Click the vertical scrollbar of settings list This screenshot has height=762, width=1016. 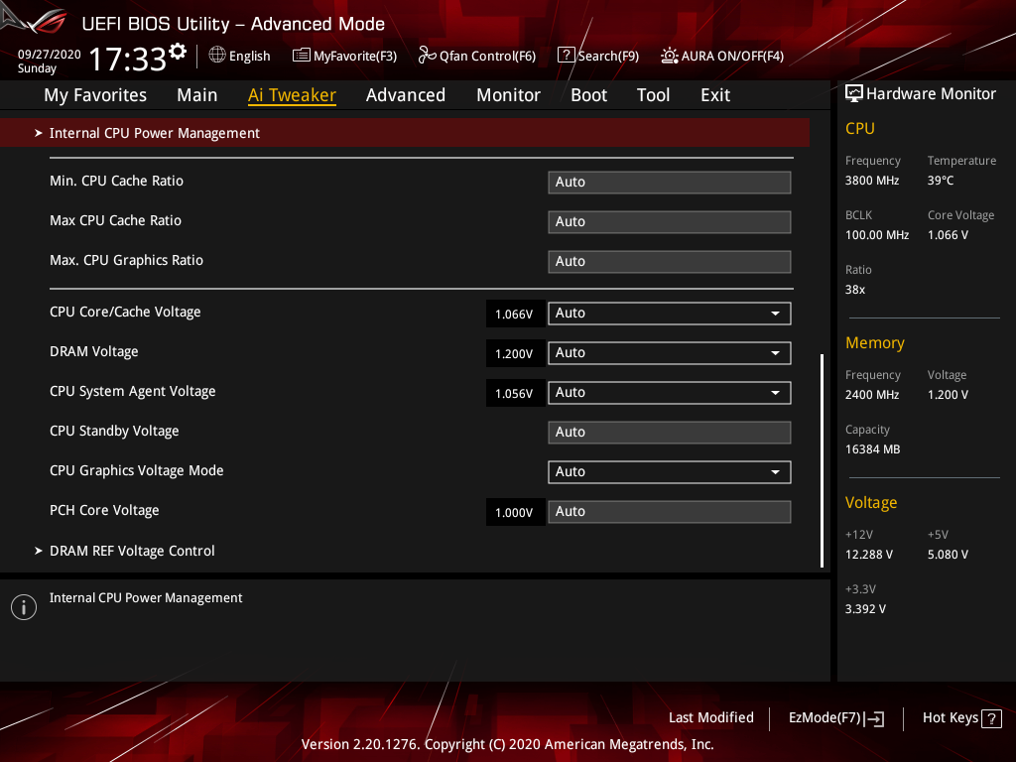[822, 460]
